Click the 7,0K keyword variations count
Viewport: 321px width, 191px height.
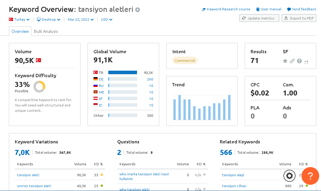coord(22,152)
